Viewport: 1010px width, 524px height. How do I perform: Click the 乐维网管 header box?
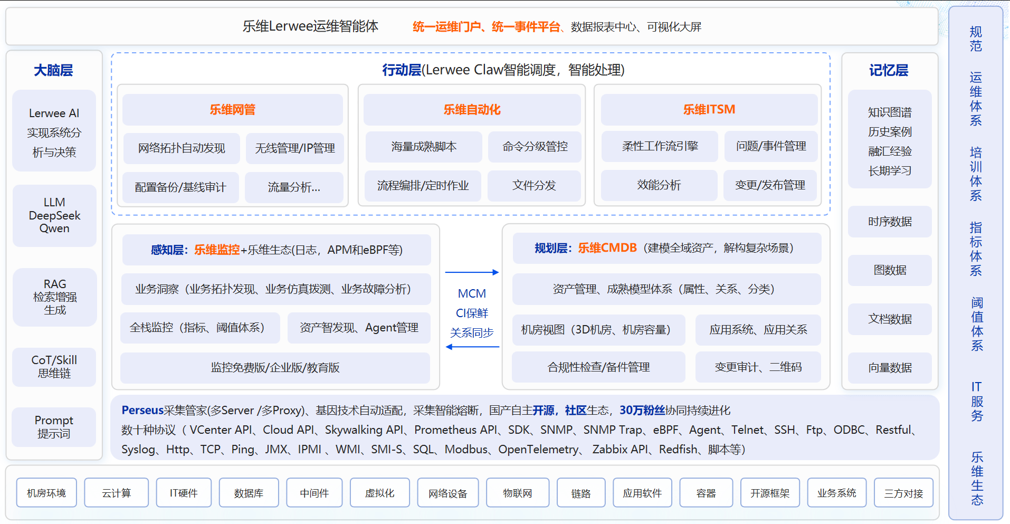pyautogui.click(x=232, y=109)
